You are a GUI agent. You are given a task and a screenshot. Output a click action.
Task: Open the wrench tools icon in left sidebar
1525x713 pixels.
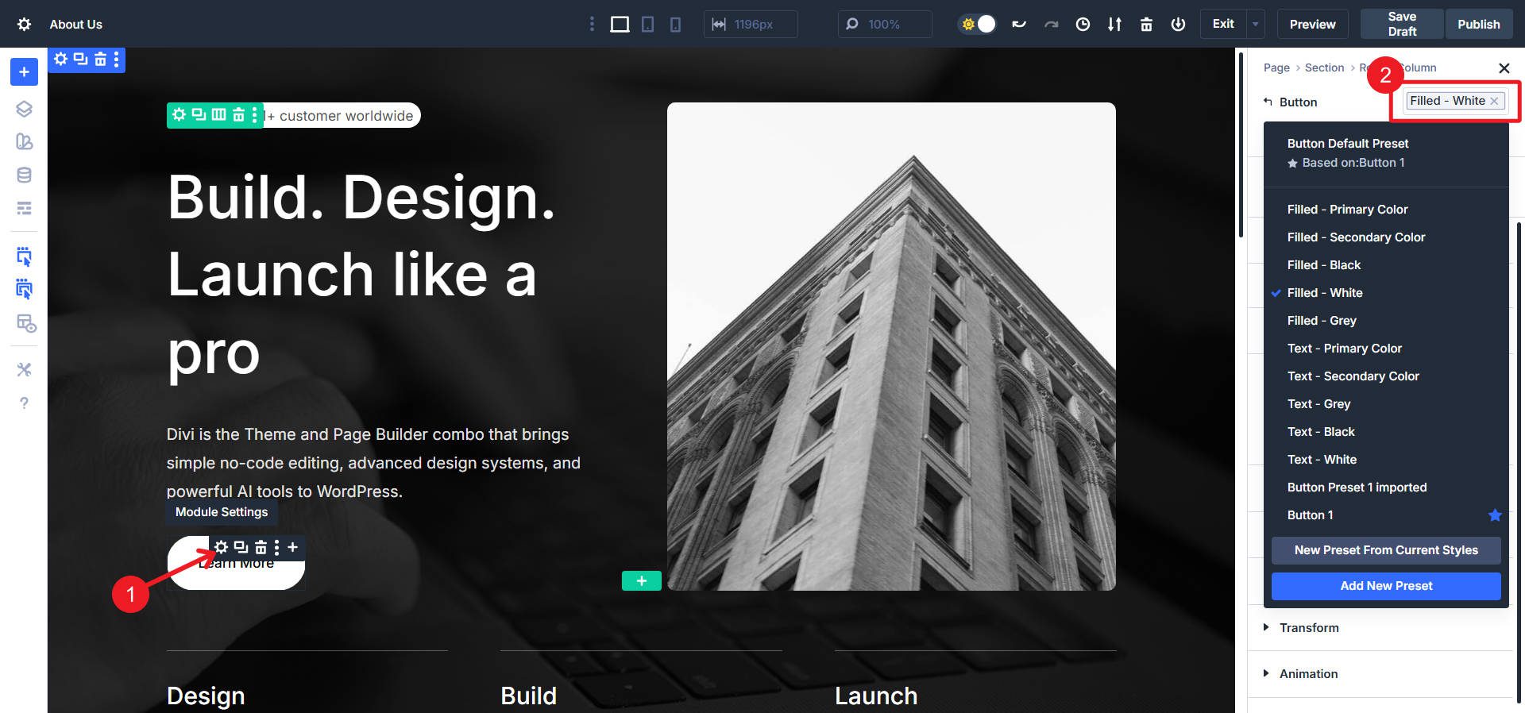coord(24,369)
